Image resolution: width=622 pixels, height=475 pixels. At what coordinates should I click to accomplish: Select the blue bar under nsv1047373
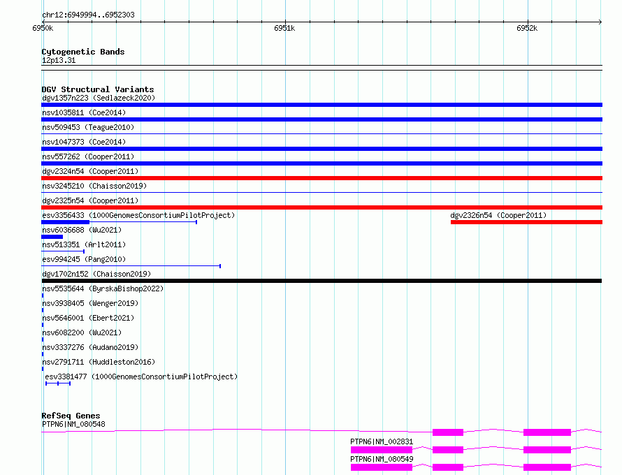coord(321,149)
